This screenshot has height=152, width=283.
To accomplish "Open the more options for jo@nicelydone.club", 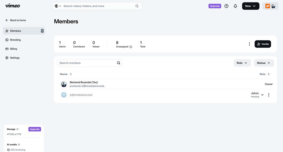I will [269, 95].
